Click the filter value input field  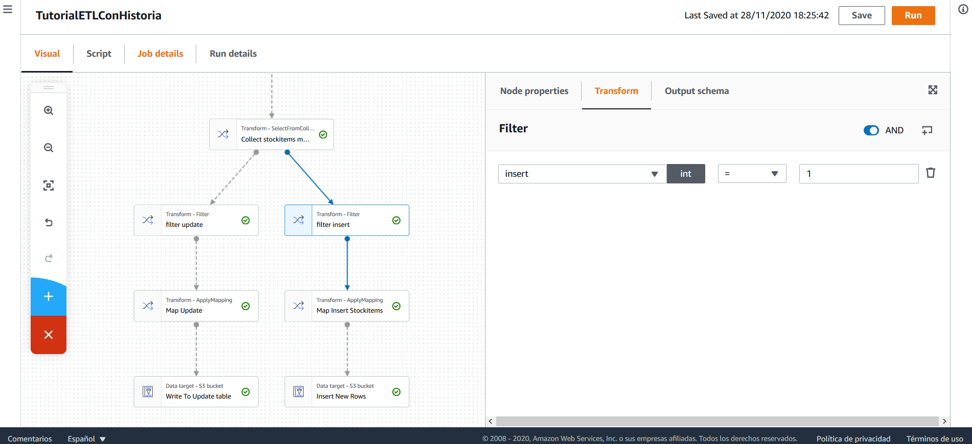coord(859,174)
